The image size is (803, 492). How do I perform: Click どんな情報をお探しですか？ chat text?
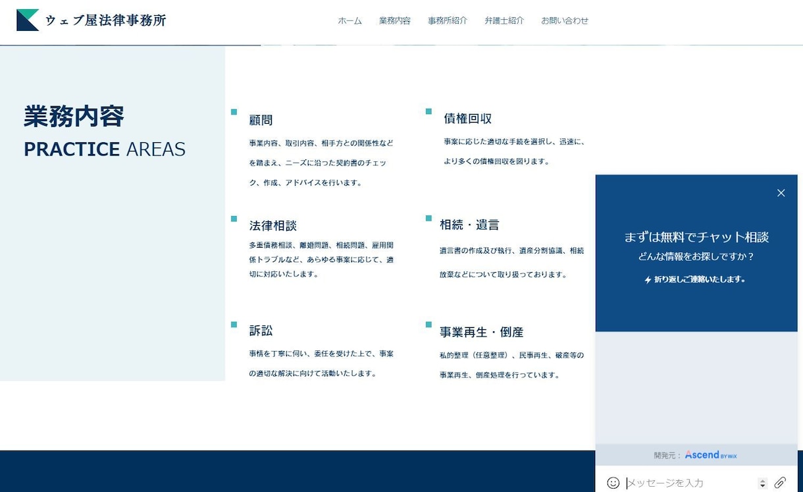(696, 256)
